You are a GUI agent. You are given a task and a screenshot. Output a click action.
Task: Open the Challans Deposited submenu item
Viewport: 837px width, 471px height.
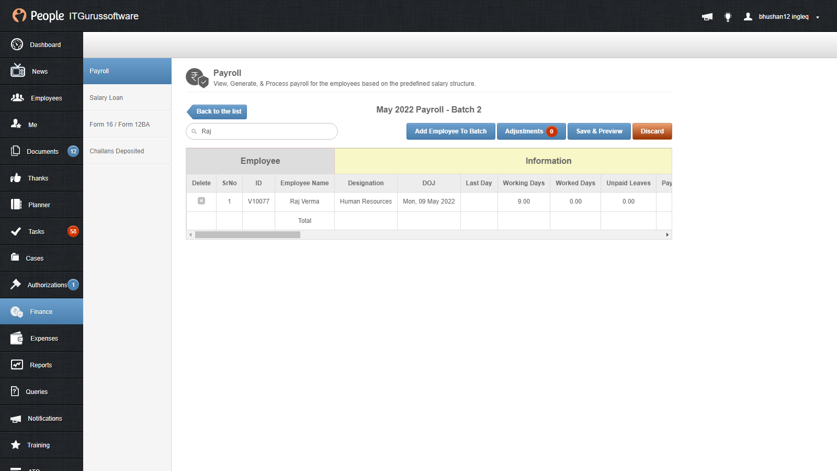point(127,151)
